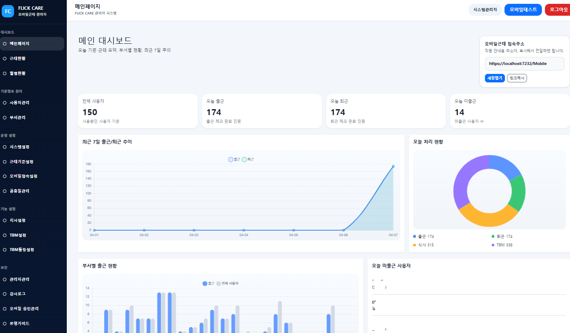Click the 최근 7일 출근/퇴근 추이 title

pos(107,142)
